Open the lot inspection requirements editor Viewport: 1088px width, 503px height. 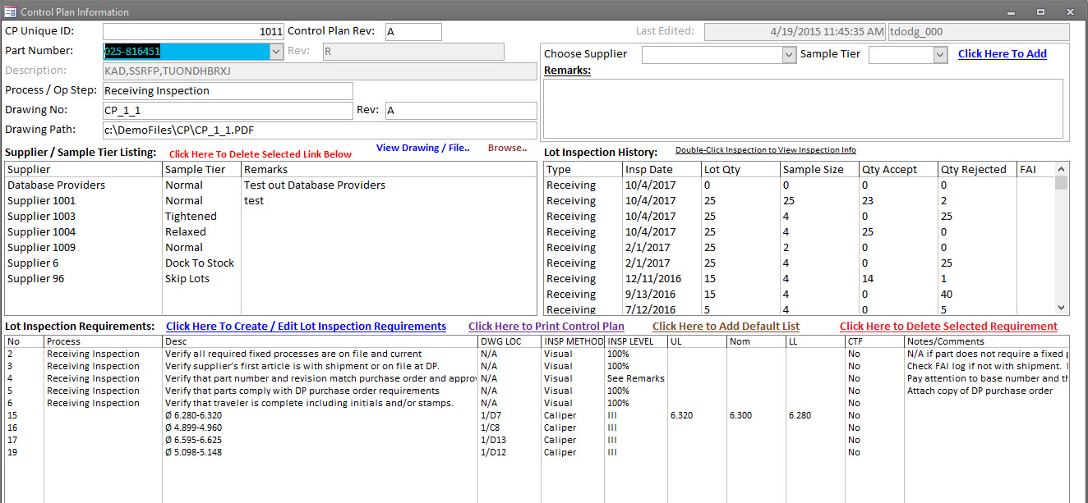(305, 326)
